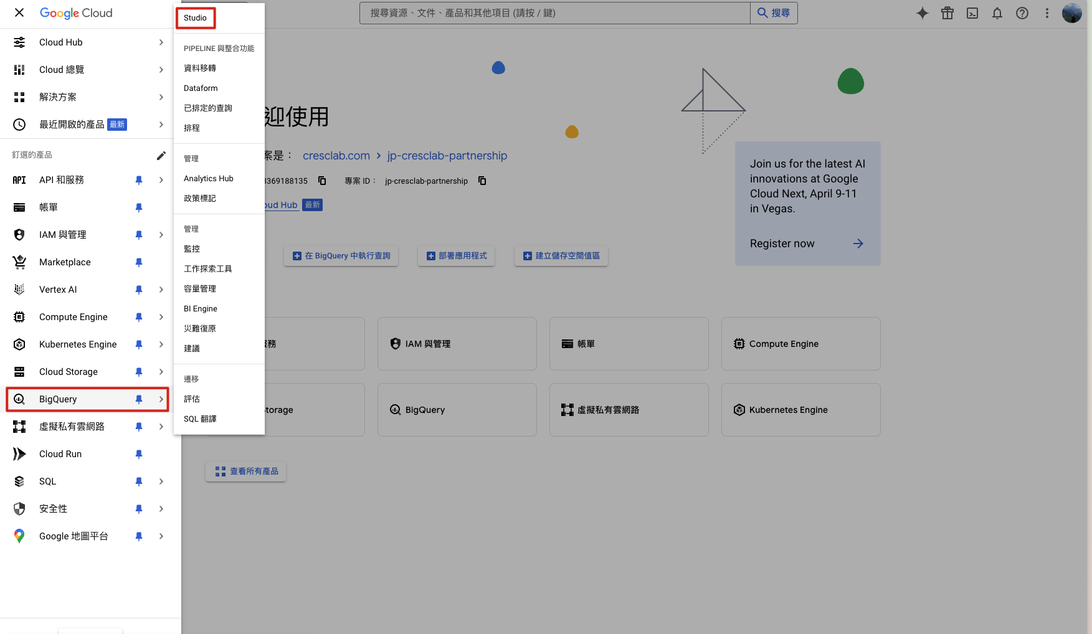
Task: Expand 解決方案 submenu chevron
Action: click(x=161, y=97)
